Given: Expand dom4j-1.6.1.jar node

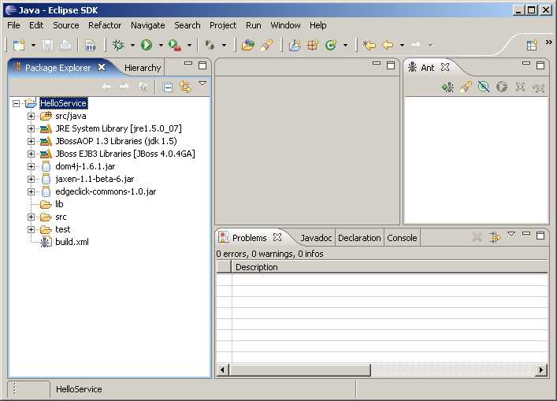Looking at the screenshot, I should [x=31, y=166].
